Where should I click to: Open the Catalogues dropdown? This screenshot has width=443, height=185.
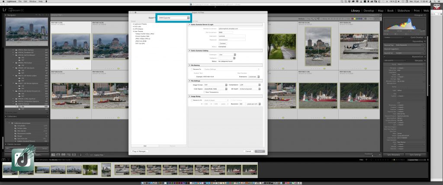tap(227, 54)
